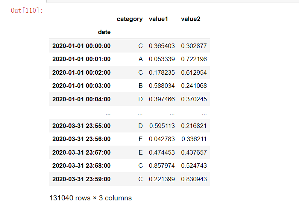This screenshot has width=299, height=203.
Task: Click value1 cell 0.221399
Action: [x=162, y=179]
